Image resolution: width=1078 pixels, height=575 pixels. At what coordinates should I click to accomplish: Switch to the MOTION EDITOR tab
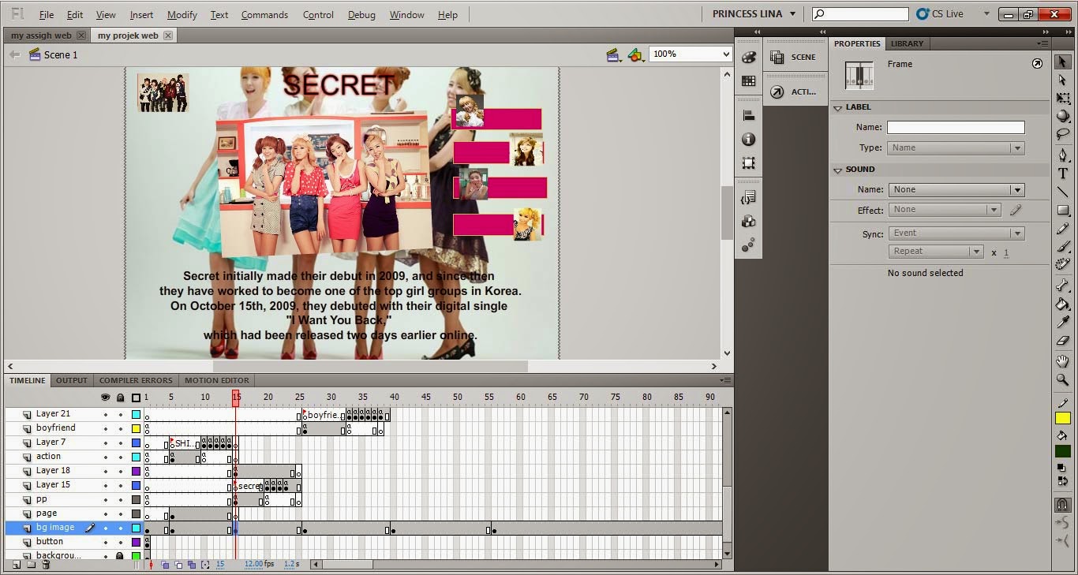point(217,380)
